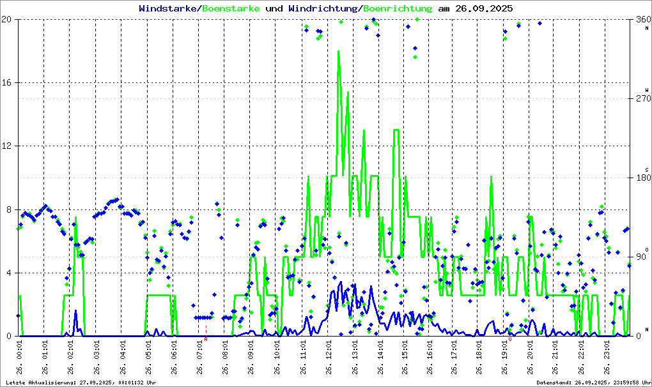Click the green 'Boenrichtung' title label

click(x=398, y=8)
